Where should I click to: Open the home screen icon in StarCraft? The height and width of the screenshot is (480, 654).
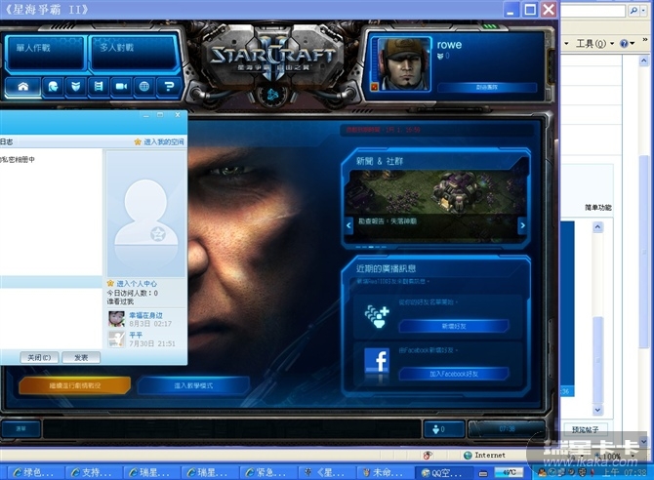(23, 86)
